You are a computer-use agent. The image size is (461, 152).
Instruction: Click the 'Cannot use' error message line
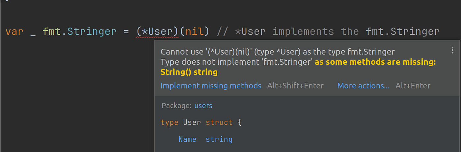(x=278, y=52)
